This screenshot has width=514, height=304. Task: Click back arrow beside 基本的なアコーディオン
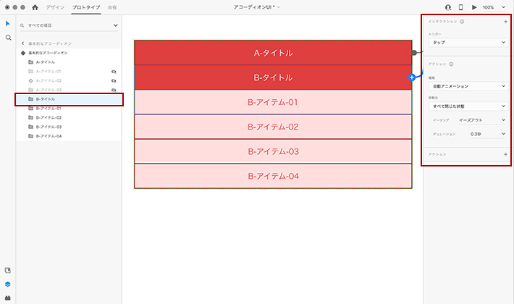(22, 43)
